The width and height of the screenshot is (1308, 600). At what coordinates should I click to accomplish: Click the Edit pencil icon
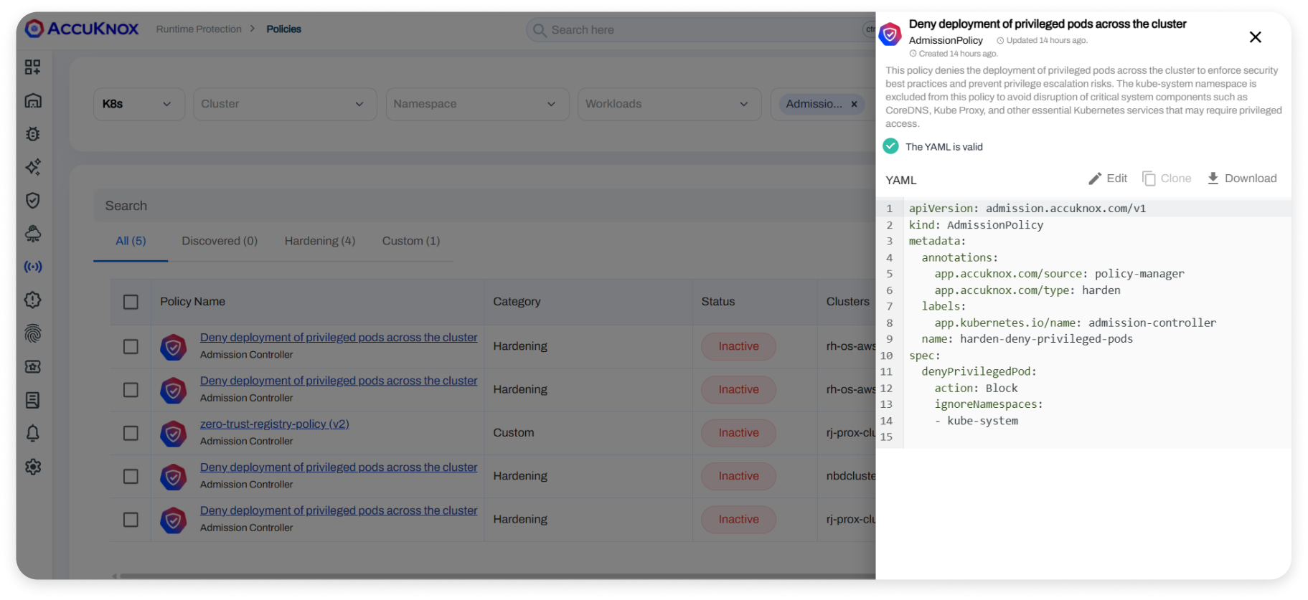pos(1095,178)
